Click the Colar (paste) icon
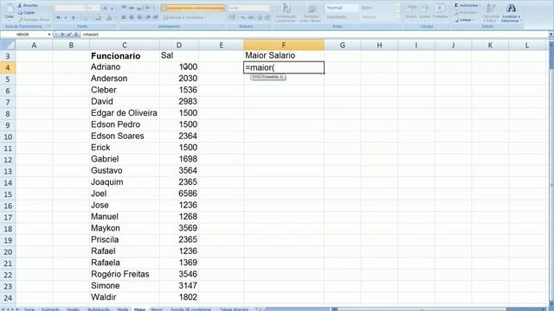554x311 pixels. [9, 10]
